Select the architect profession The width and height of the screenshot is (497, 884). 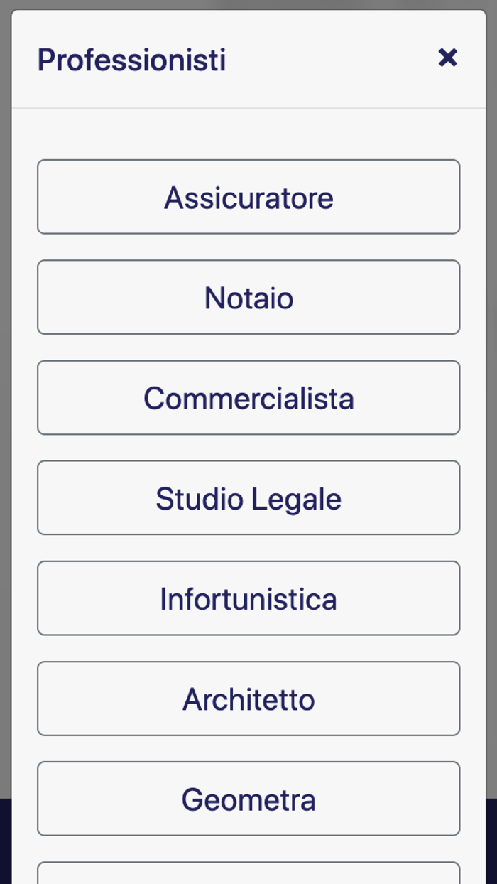click(x=248, y=699)
